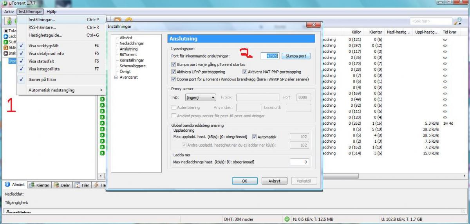Image resolution: width=470 pixels, height=224 pixels.
Task: Open the Arkiv menu
Action: [9, 12]
